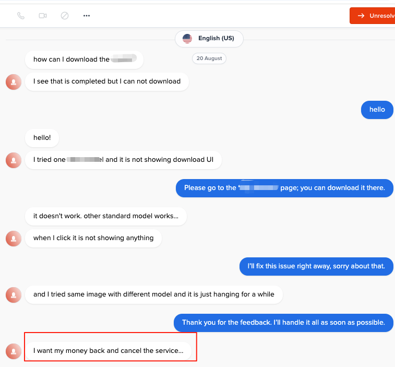This screenshot has height=367, width=395.
Task: Click the 'I'll fix this issue right away' reply
Action: tap(316, 266)
